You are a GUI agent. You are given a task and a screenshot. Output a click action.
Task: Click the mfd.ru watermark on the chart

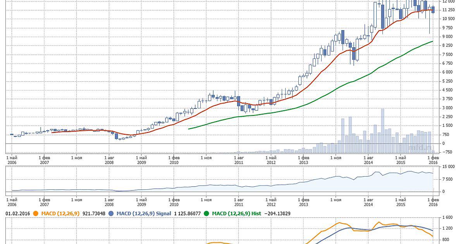pos(421,147)
